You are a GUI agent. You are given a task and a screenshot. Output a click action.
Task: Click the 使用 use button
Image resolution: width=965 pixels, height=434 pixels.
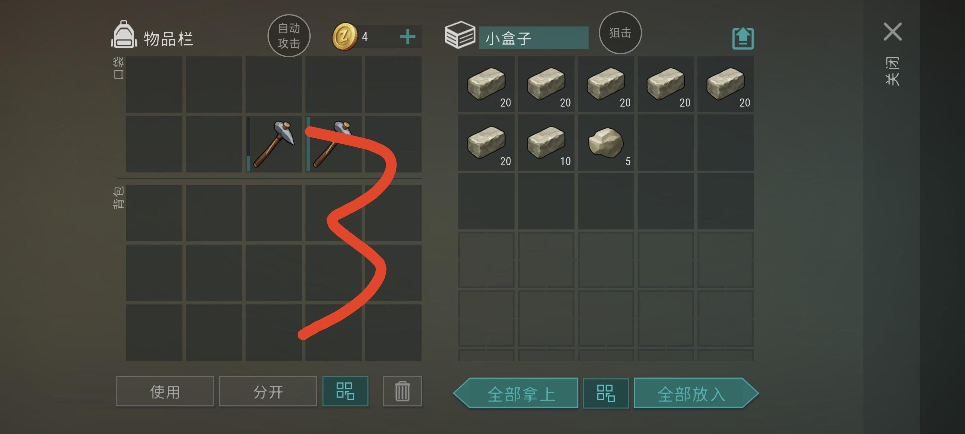click(165, 391)
